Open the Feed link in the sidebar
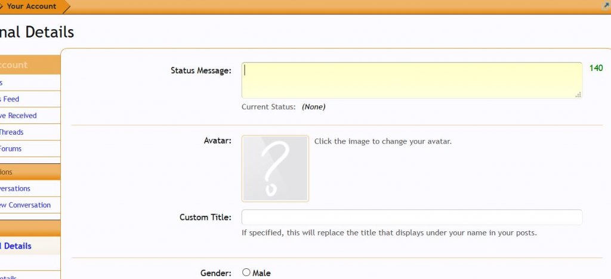The height and width of the screenshot is (279, 611). (11, 99)
